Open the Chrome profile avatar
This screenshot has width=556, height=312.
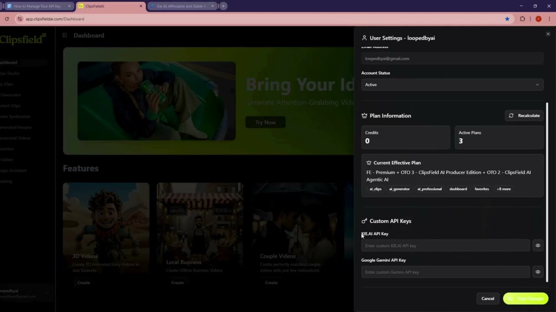[x=538, y=19]
